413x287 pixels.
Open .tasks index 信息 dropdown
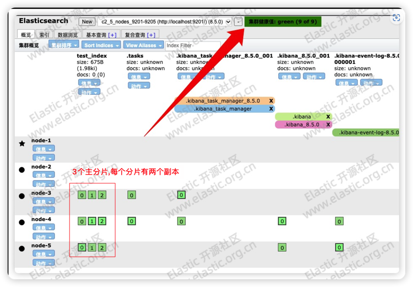coord(139,77)
